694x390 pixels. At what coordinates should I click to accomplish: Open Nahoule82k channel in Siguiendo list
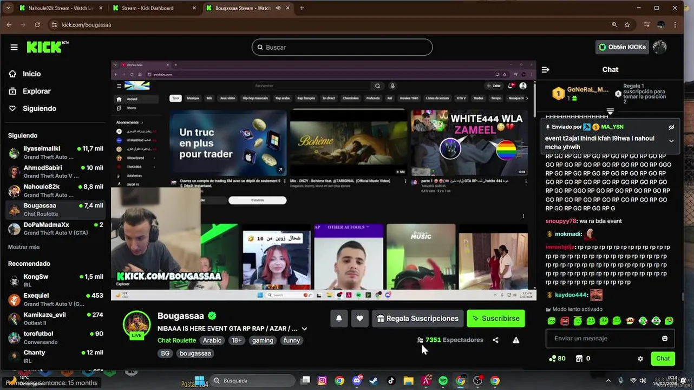[55, 191]
